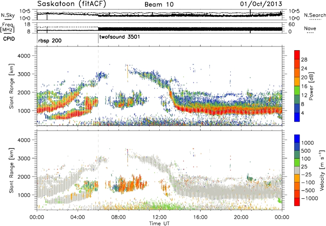
Task: Click the solid line sample under N.Sky
Action: coord(8,19)
